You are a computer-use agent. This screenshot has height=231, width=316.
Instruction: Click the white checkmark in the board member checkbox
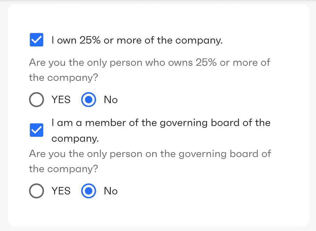[x=36, y=131]
